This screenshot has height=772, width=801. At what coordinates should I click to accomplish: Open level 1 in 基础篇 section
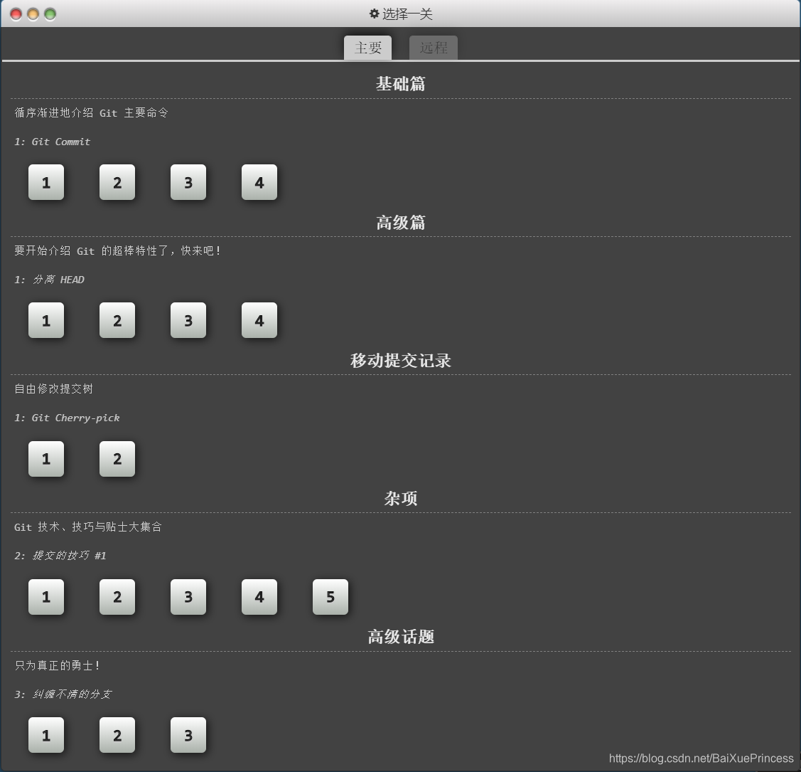[46, 182]
